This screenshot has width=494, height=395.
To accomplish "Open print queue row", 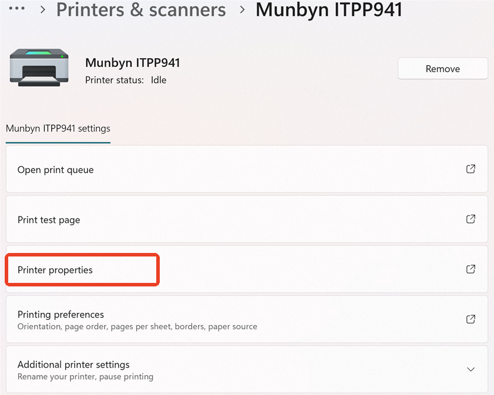I will coord(247,169).
